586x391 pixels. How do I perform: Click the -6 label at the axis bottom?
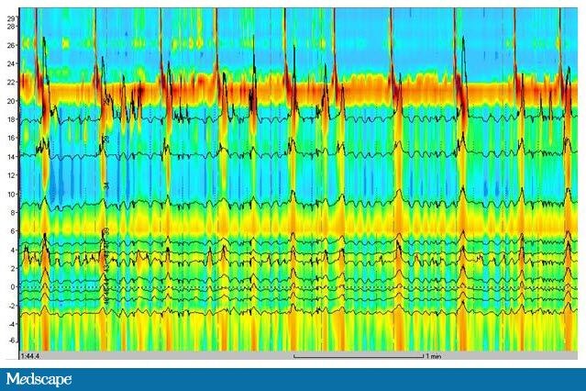[x=11, y=341]
